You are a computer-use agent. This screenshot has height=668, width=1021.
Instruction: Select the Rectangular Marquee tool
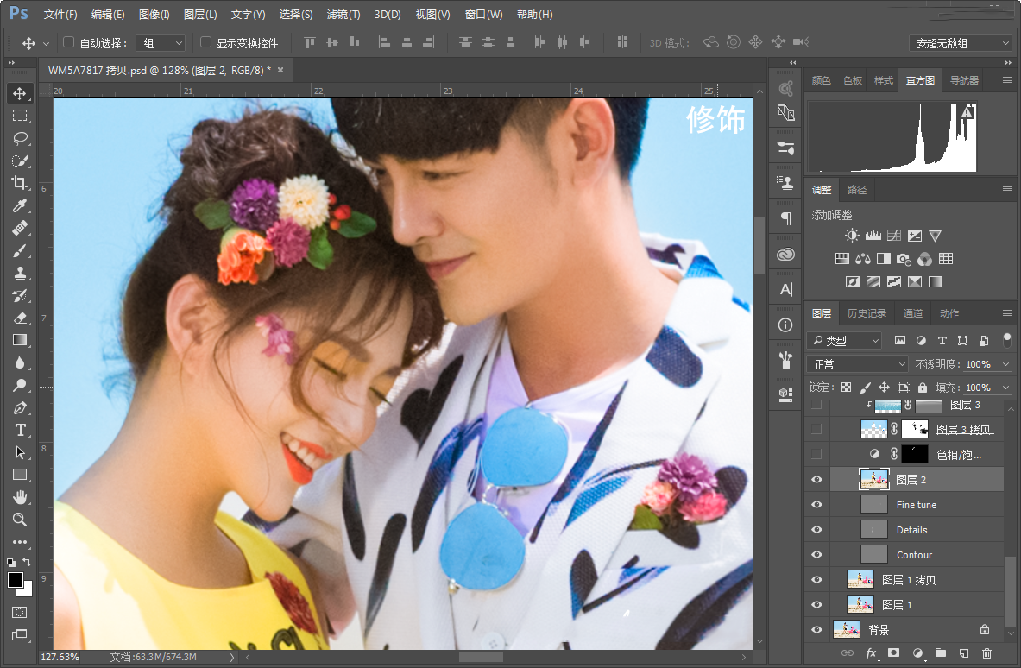point(20,116)
